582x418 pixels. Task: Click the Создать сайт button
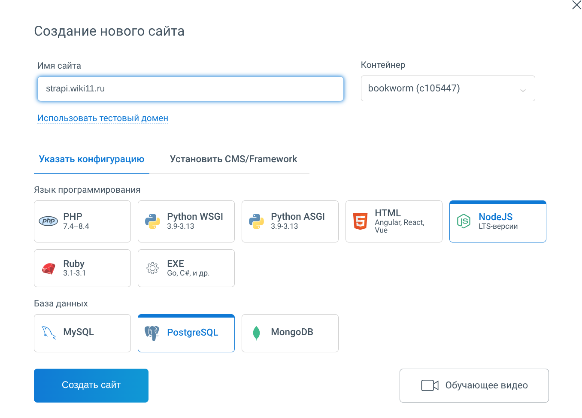(91, 385)
